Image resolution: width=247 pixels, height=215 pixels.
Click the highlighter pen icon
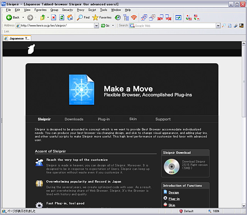tap(235, 26)
